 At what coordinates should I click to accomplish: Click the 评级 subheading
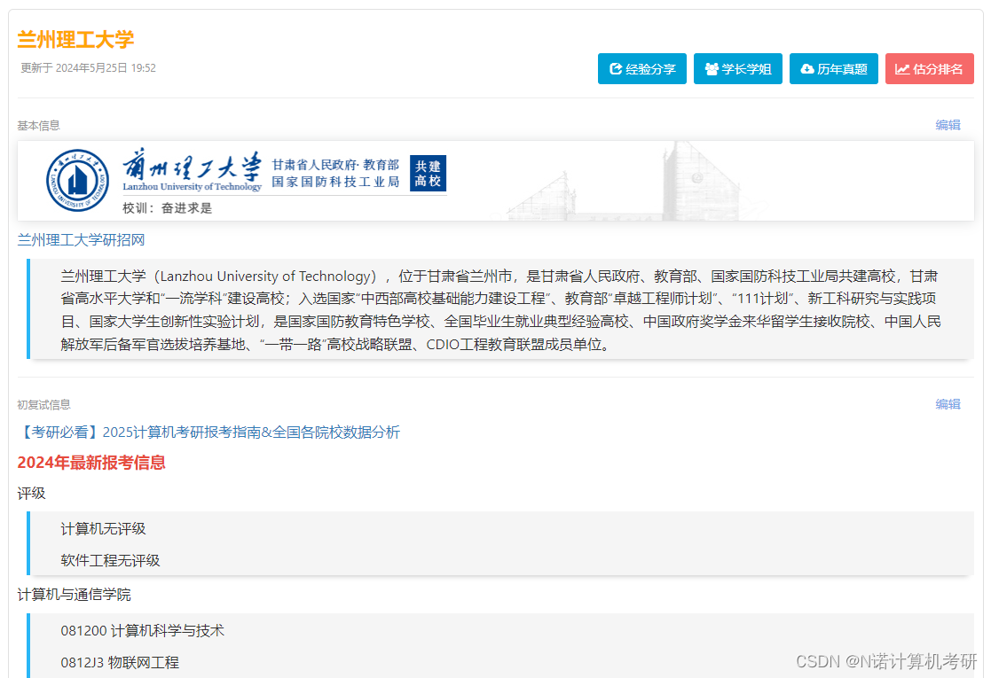[x=31, y=493]
